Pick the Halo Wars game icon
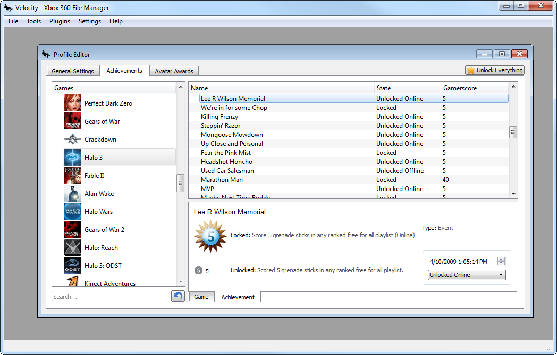Screen dimensions: 557x355 72,212
